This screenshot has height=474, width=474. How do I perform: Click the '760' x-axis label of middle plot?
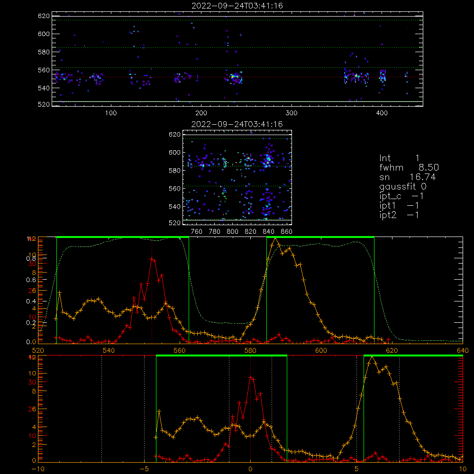[x=197, y=232]
